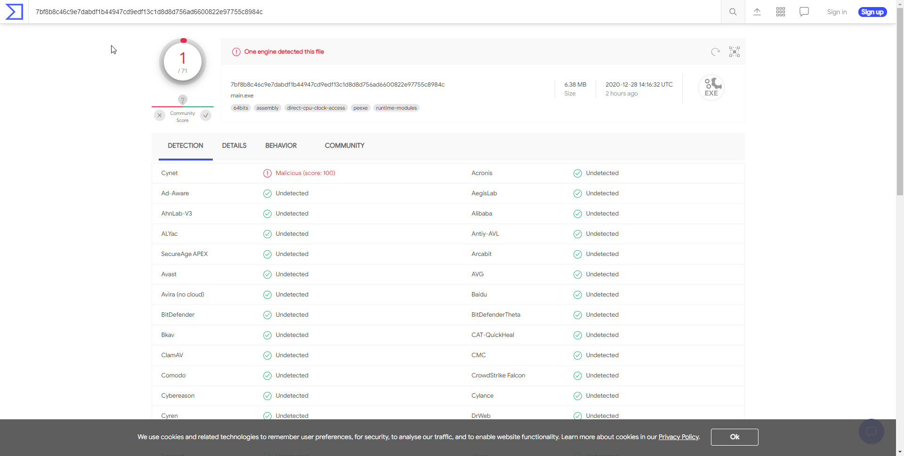Screen dimensions: 904x456
Task: Accept cookies with the Ok button
Action: 734,437
